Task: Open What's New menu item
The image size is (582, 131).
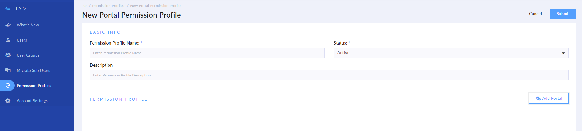Action: point(28,25)
